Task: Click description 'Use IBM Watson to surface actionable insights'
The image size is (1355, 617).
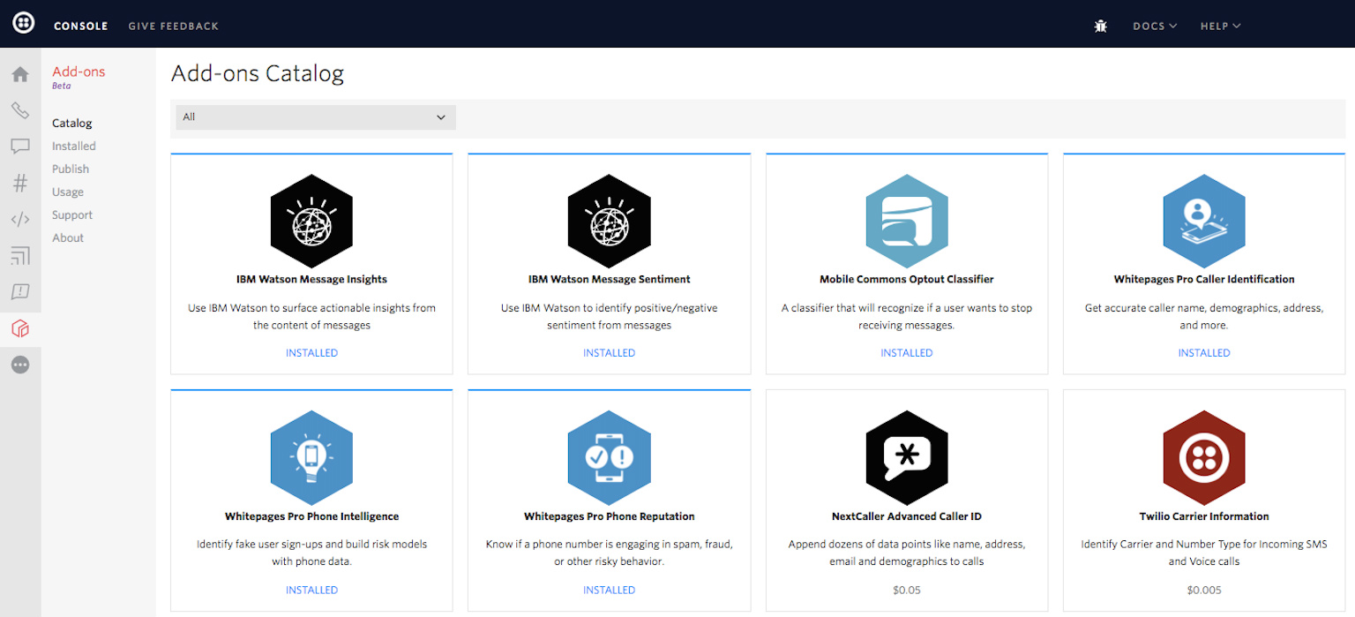Action: click(x=311, y=317)
